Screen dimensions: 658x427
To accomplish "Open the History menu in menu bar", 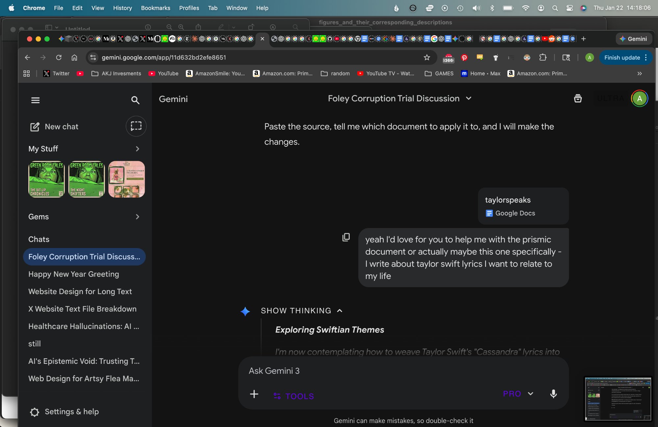I will click(x=122, y=8).
